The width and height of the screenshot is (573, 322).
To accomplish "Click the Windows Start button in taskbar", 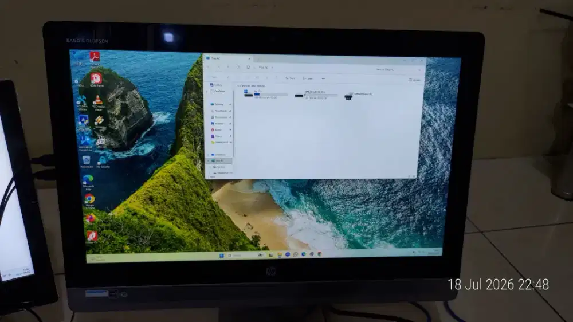I will (221, 256).
